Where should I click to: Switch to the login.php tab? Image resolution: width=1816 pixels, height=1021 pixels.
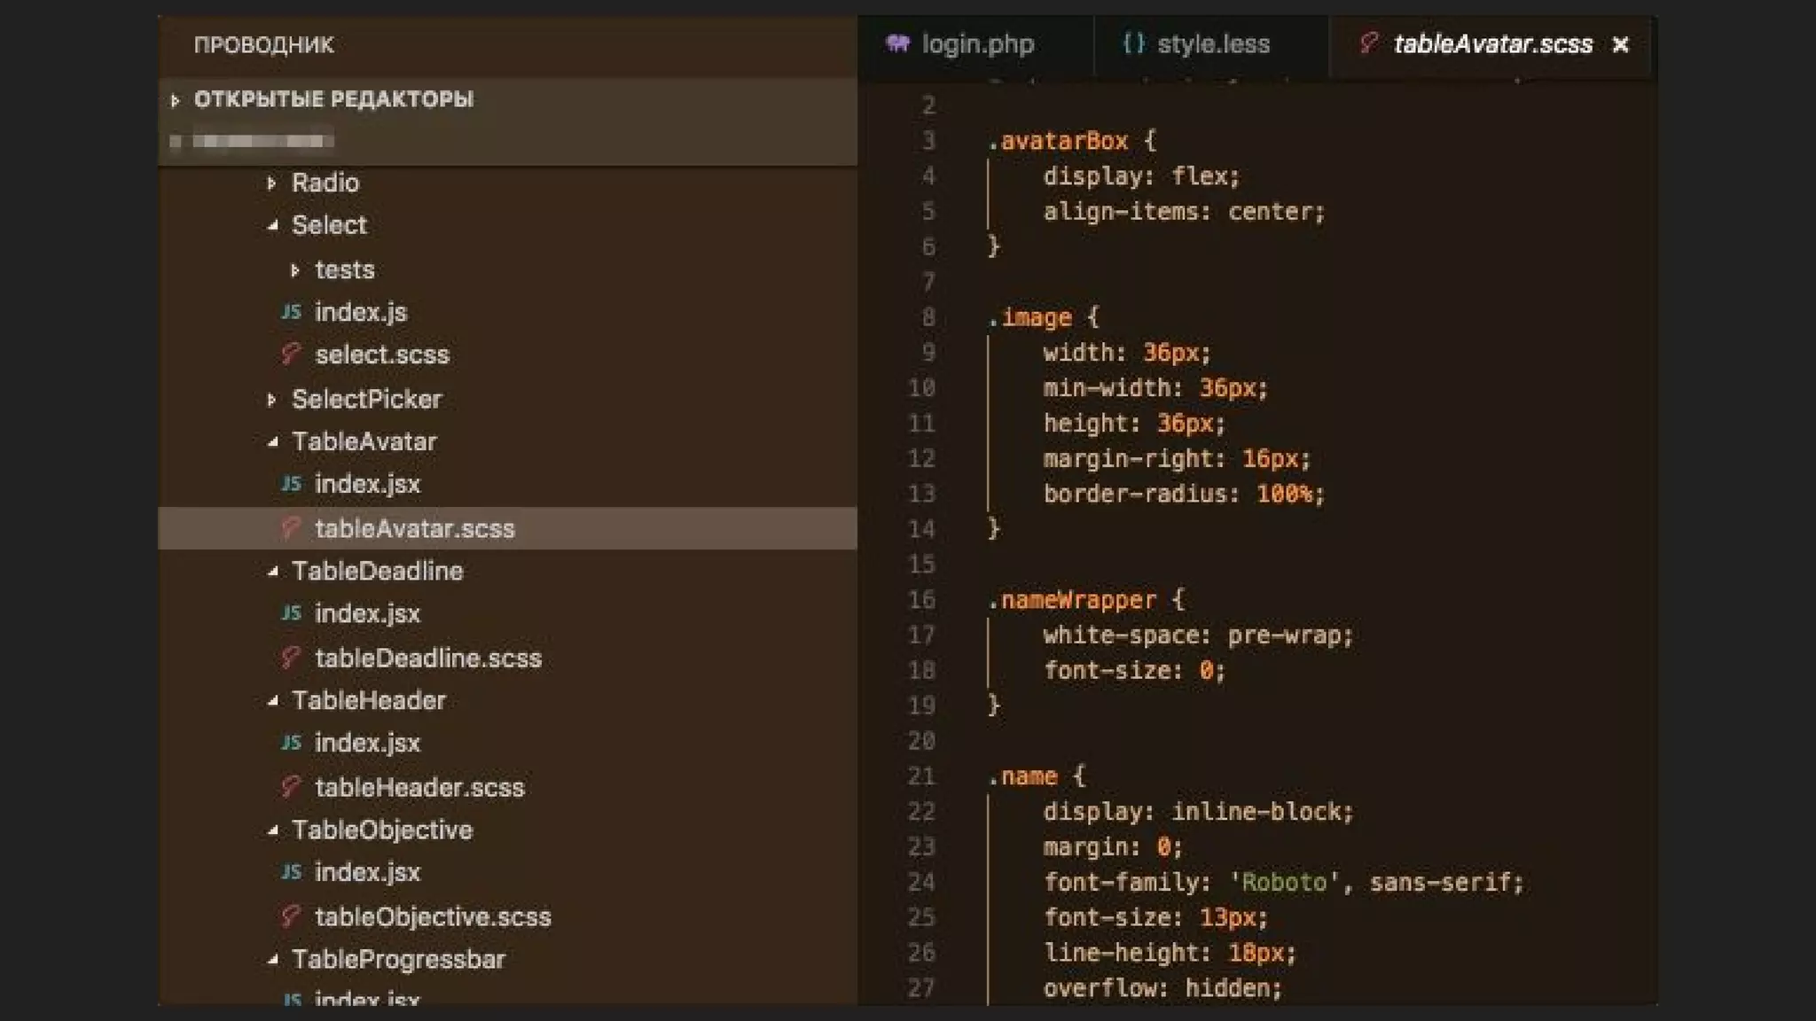coord(977,43)
